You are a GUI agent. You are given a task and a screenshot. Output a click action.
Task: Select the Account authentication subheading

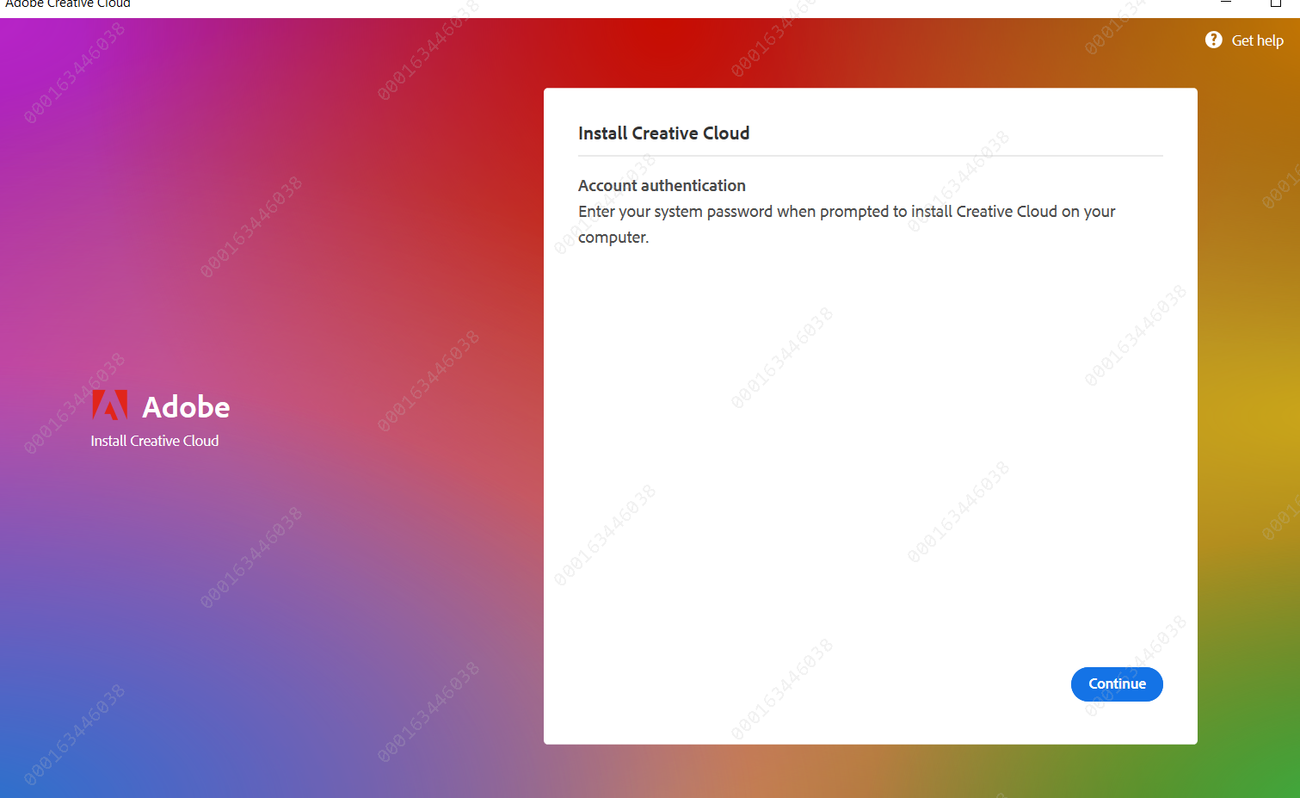click(662, 185)
